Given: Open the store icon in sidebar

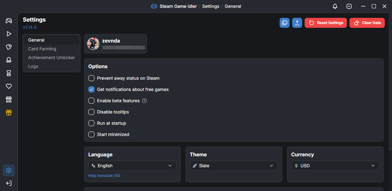Looking at the screenshot, I should click(x=9, y=99).
